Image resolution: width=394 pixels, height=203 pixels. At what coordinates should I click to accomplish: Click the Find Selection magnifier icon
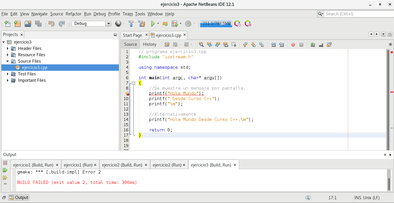[x=201, y=44]
